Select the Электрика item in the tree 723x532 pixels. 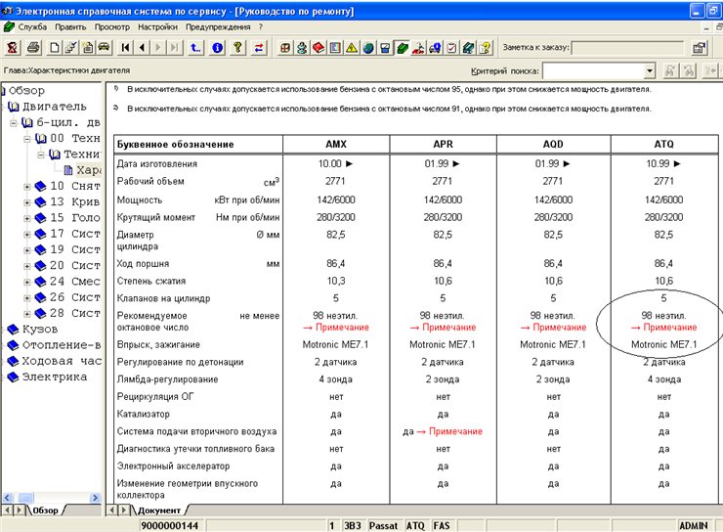coord(55,377)
